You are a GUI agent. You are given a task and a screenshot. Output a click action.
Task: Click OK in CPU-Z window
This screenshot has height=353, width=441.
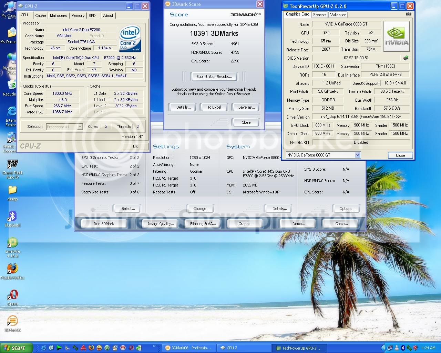135,146
